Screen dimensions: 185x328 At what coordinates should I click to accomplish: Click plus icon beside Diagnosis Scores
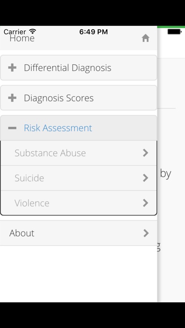click(12, 98)
